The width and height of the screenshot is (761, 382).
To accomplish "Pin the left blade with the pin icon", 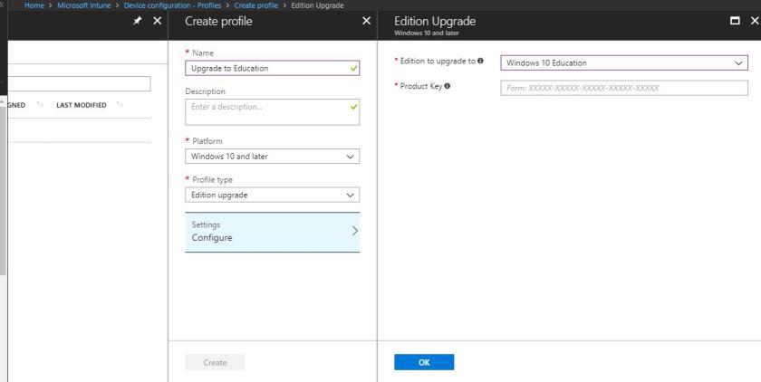I will tap(138, 21).
